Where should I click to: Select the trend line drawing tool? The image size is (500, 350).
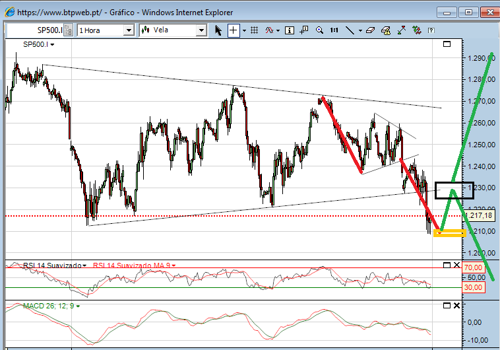350,30
